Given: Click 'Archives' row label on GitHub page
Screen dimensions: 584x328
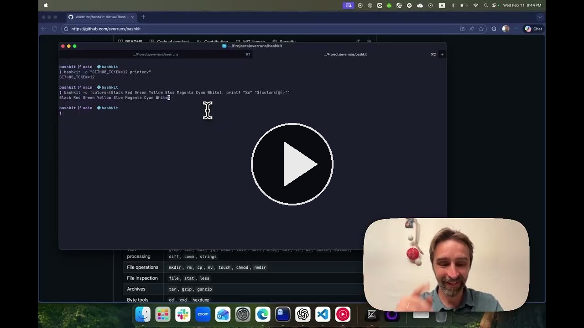Looking at the screenshot, I should coord(136,289).
